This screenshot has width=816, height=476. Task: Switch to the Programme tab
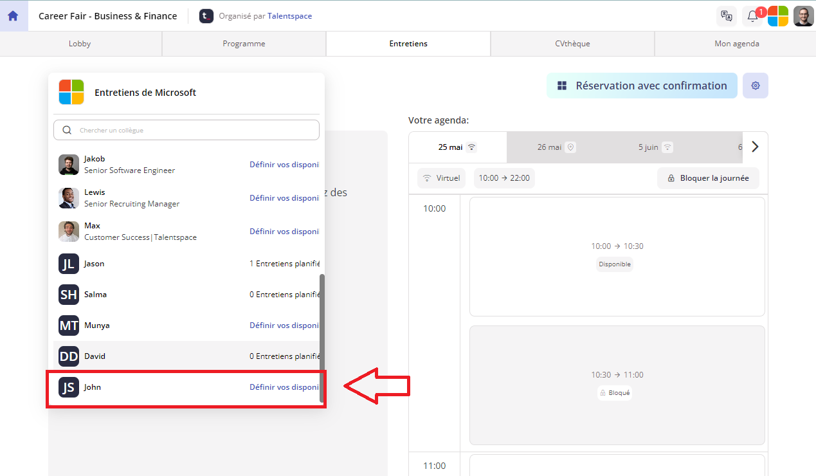(244, 44)
